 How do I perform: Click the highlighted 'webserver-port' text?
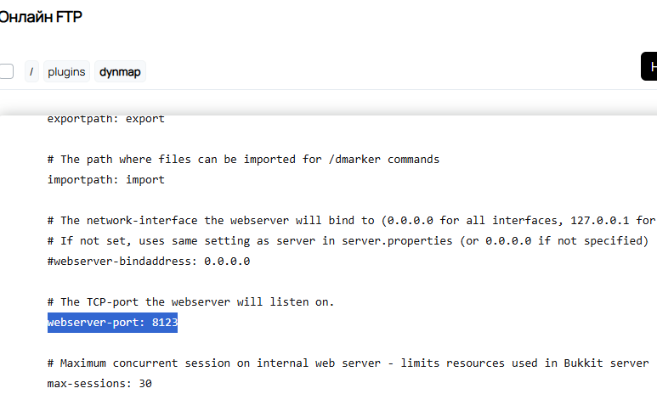pyautogui.click(x=93, y=323)
